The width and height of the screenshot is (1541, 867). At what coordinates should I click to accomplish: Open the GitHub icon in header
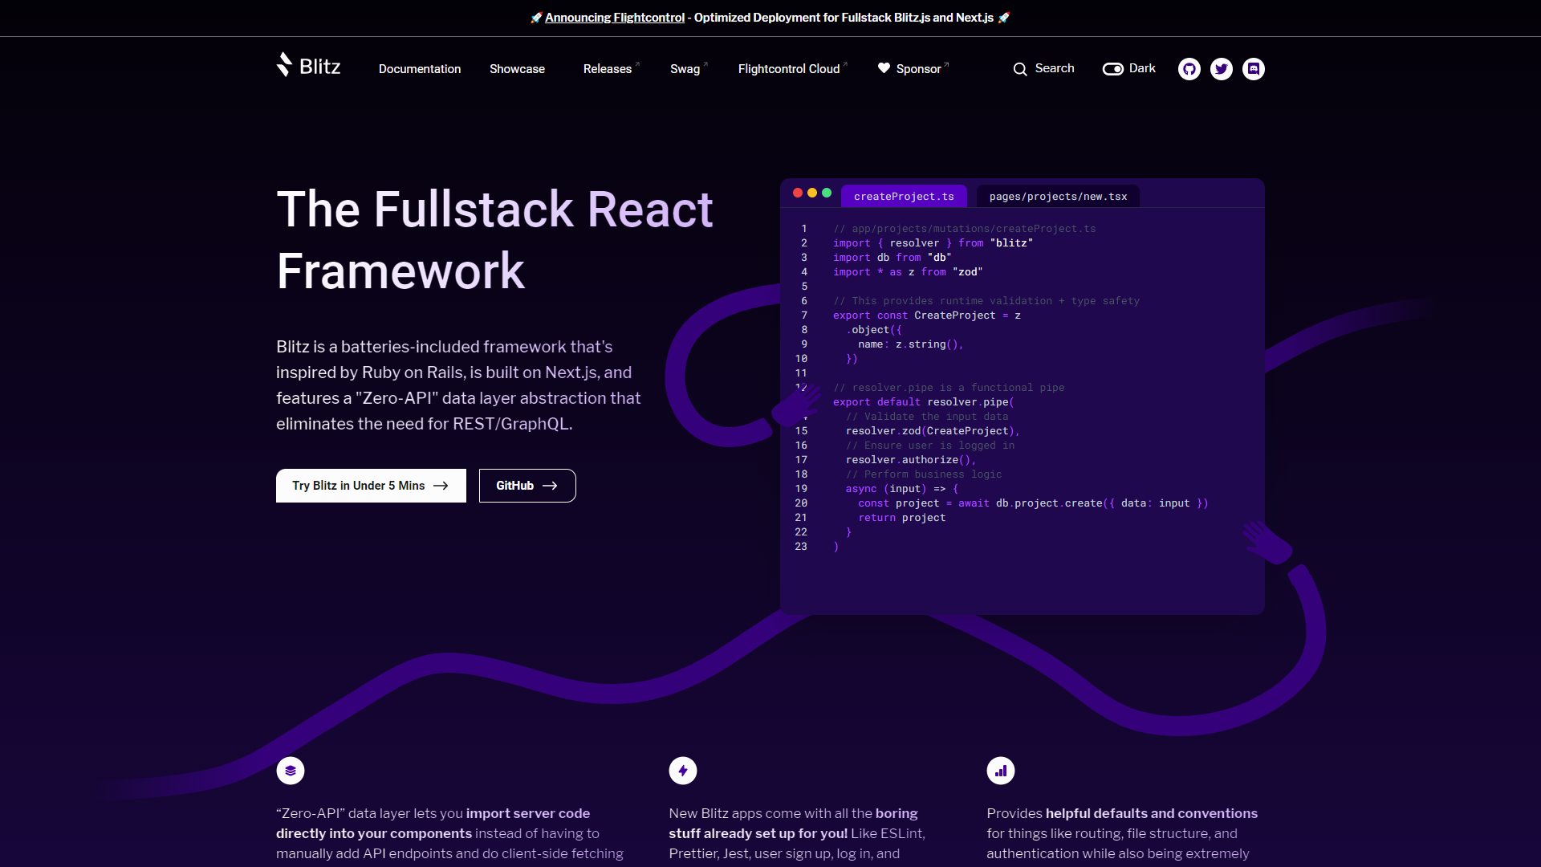[1189, 69]
